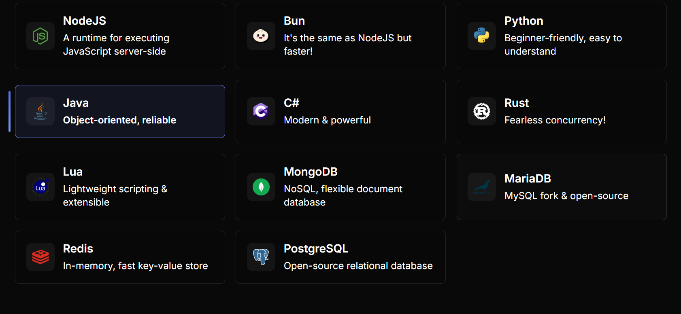Click the C# purple hexagon icon

[261, 111]
